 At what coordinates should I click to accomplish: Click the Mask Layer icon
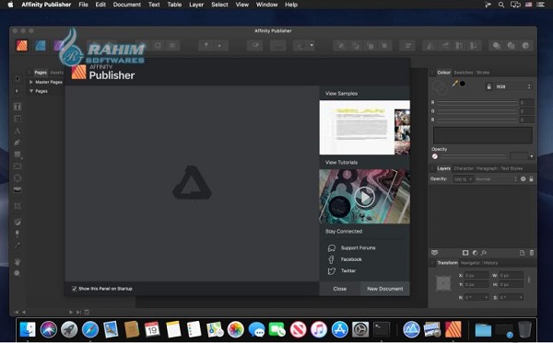click(465, 253)
